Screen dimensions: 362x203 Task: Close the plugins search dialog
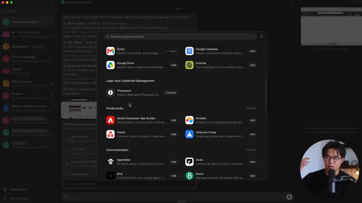point(261,37)
